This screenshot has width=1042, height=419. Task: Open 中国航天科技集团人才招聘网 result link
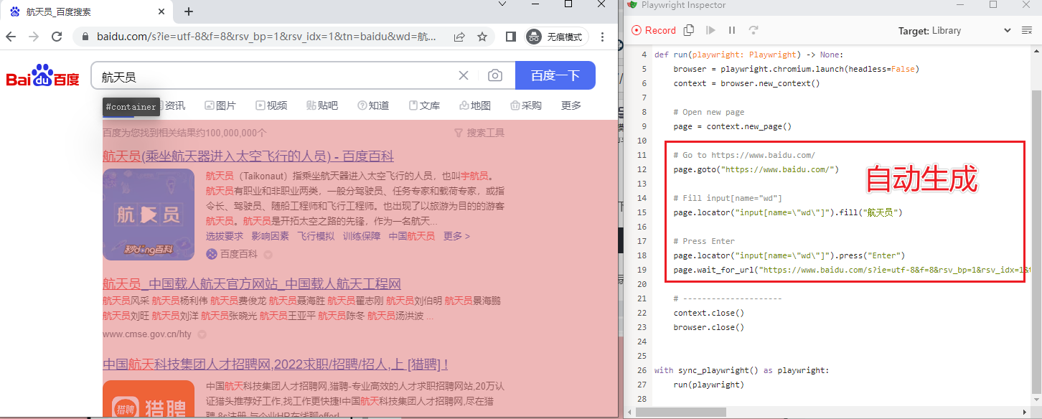(x=276, y=364)
